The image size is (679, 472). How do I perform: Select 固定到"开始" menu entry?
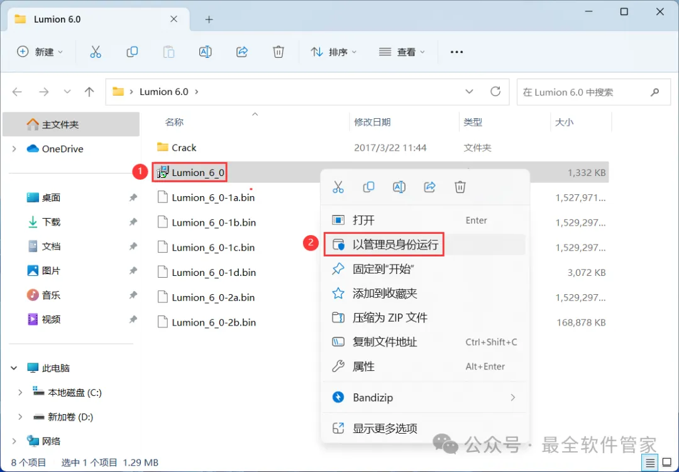click(x=425, y=269)
